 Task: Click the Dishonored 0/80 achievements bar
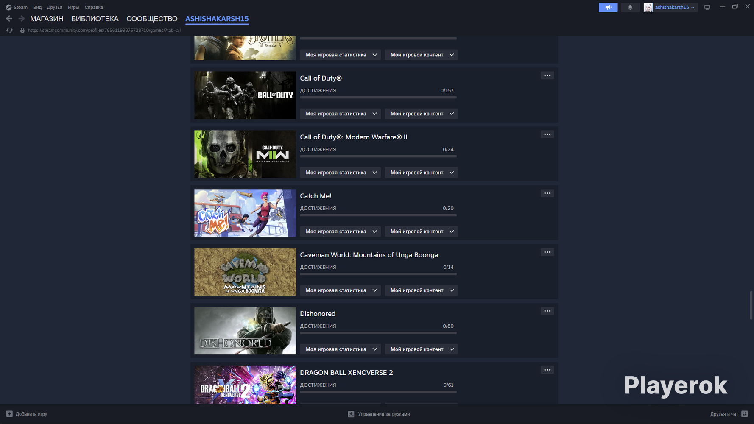pos(378,333)
